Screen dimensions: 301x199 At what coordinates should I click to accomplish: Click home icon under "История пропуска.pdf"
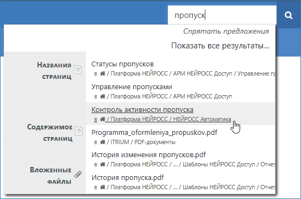[x=103, y=187]
